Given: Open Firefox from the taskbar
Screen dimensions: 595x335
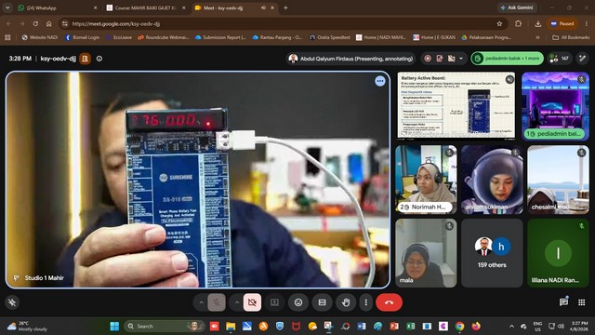Looking at the screenshot, I should [x=476, y=326].
